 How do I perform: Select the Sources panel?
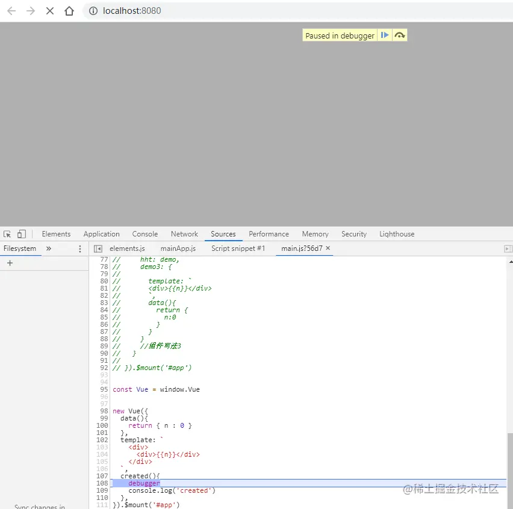click(x=223, y=234)
